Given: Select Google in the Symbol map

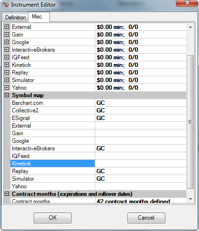Looking at the screenshot, I should [x=53, y=141].
